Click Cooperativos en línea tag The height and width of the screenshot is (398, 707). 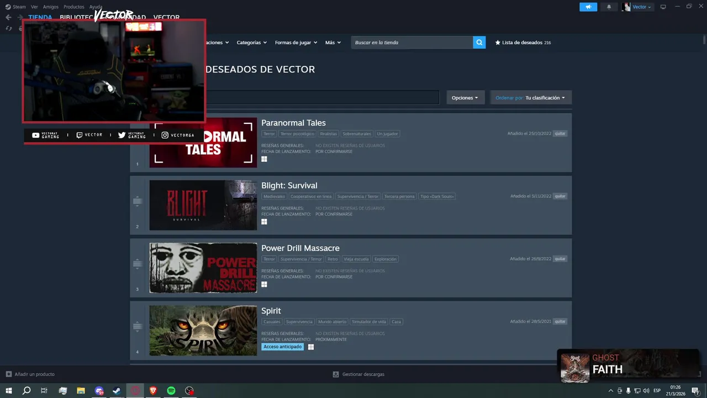[x=311, y=196]
